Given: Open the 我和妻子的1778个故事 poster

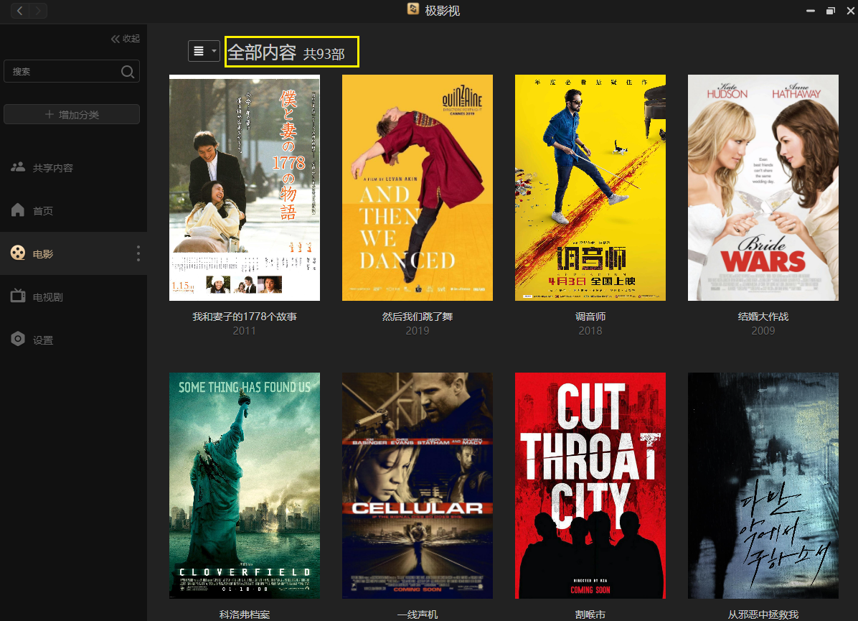Looking at the screenshot, I should click(x=245, y=187).
